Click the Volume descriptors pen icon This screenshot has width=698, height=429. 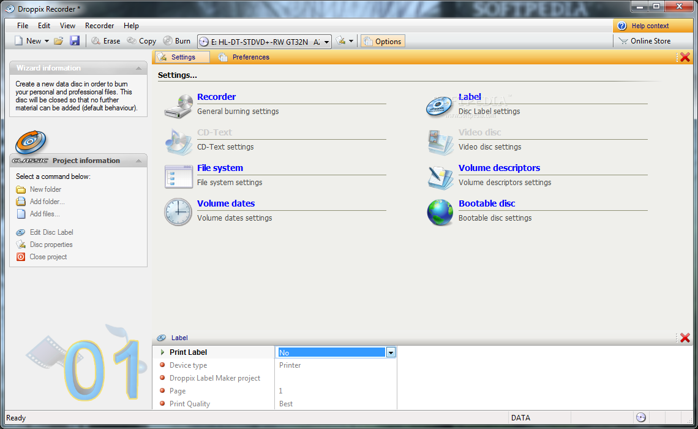440,177
